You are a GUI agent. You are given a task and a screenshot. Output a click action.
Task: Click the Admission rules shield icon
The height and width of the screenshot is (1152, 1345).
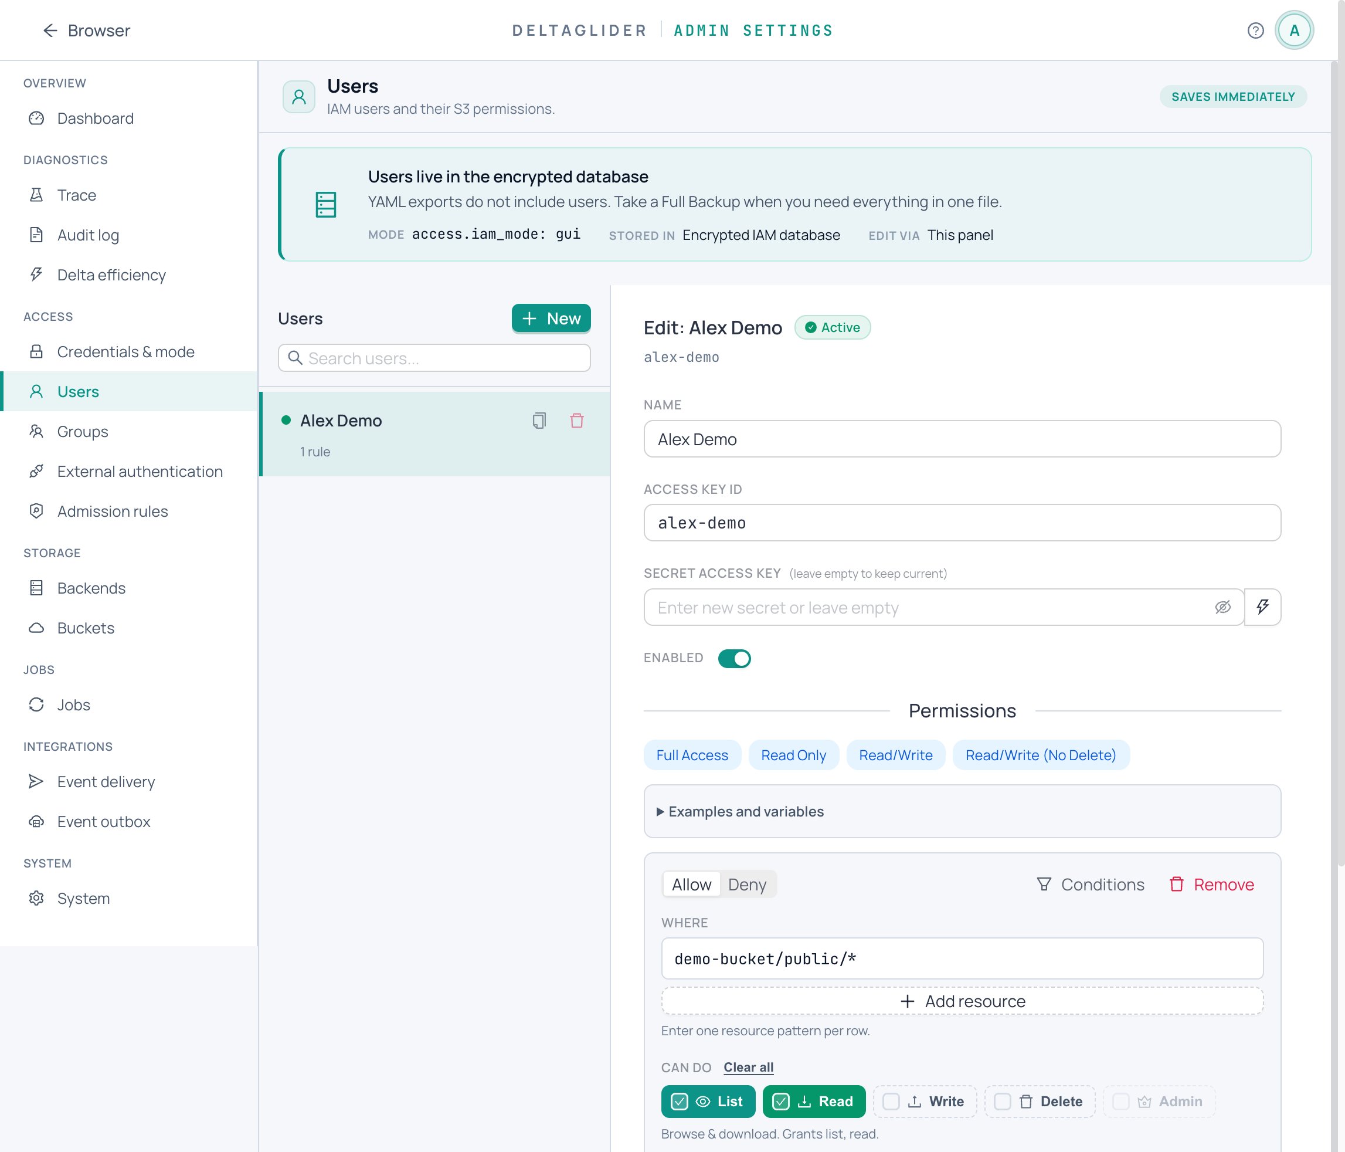(36, 511)
